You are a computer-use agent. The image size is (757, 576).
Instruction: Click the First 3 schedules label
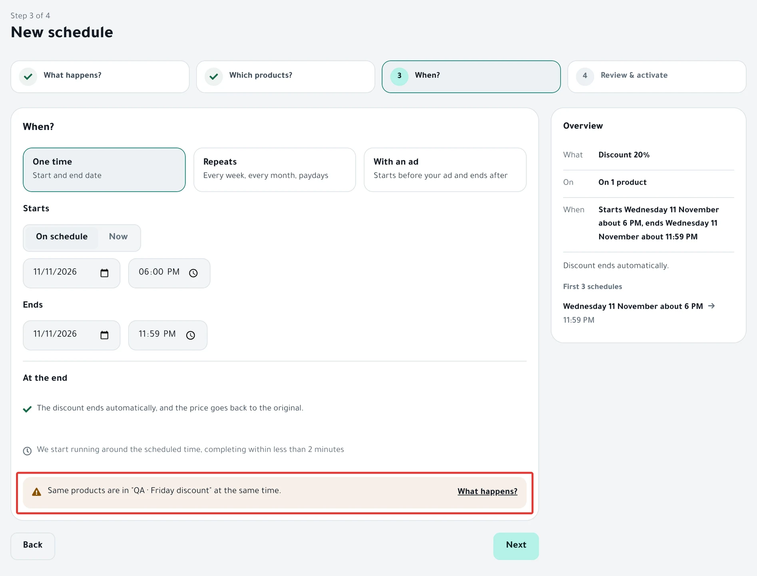point(592,286)
